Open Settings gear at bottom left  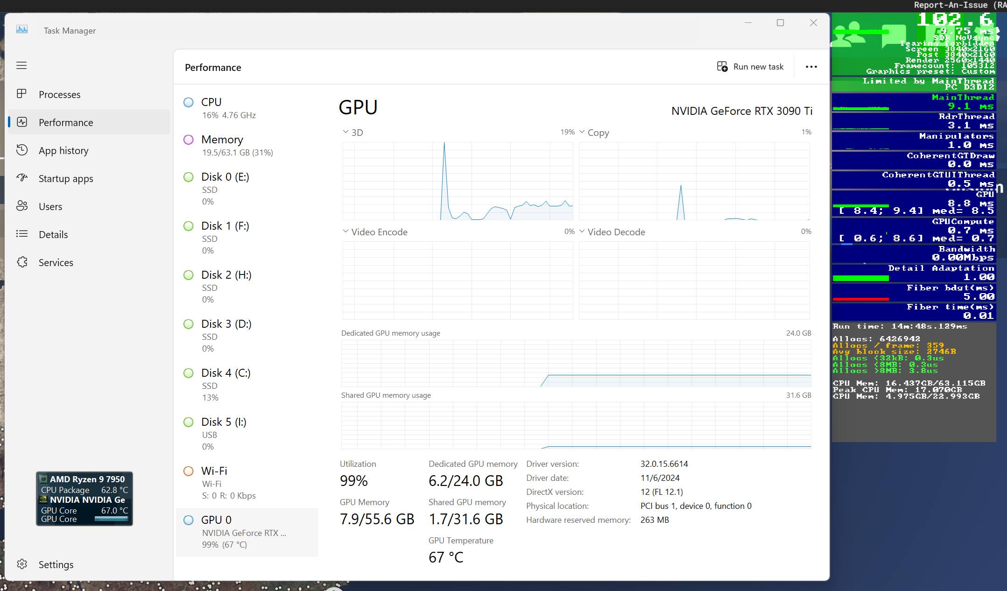click(21, 564)
